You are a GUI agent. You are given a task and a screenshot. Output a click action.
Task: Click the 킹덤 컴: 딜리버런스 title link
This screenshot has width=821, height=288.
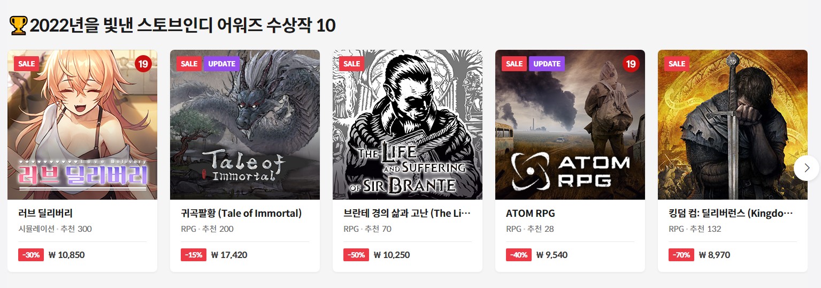click(731, 213)
